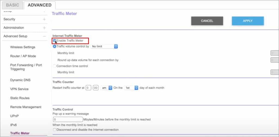Open IPv6 settings
Screen dimensions: 279x137
pos(13,125)
